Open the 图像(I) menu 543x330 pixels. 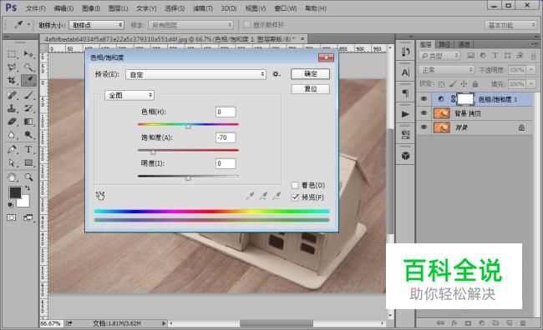[x=91, y=8]
